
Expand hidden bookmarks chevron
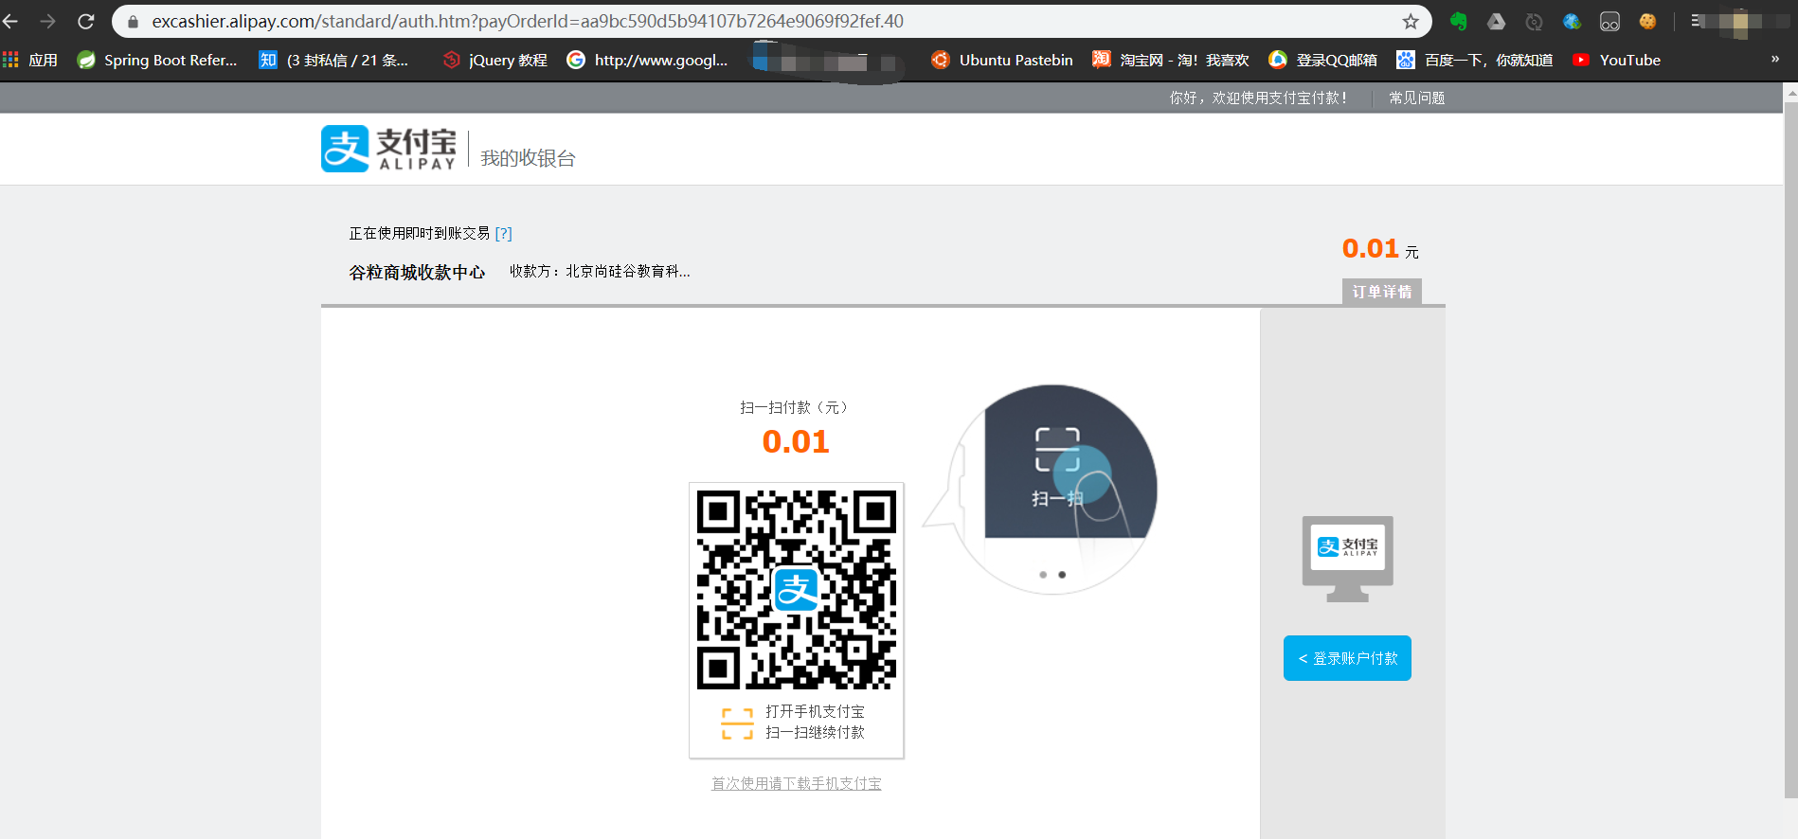point(1775,59)
